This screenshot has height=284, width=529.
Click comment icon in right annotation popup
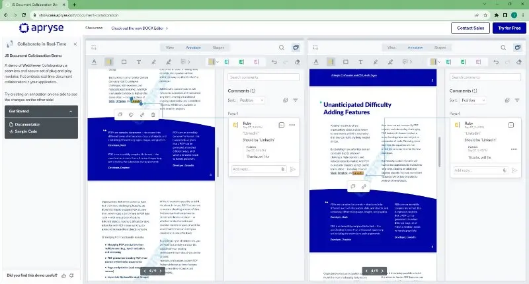click(x=353, y=186)
